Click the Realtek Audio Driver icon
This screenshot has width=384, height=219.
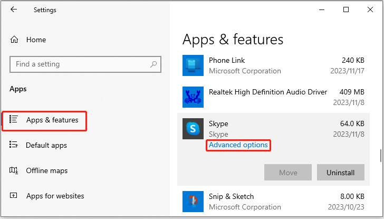pos(193,97)
